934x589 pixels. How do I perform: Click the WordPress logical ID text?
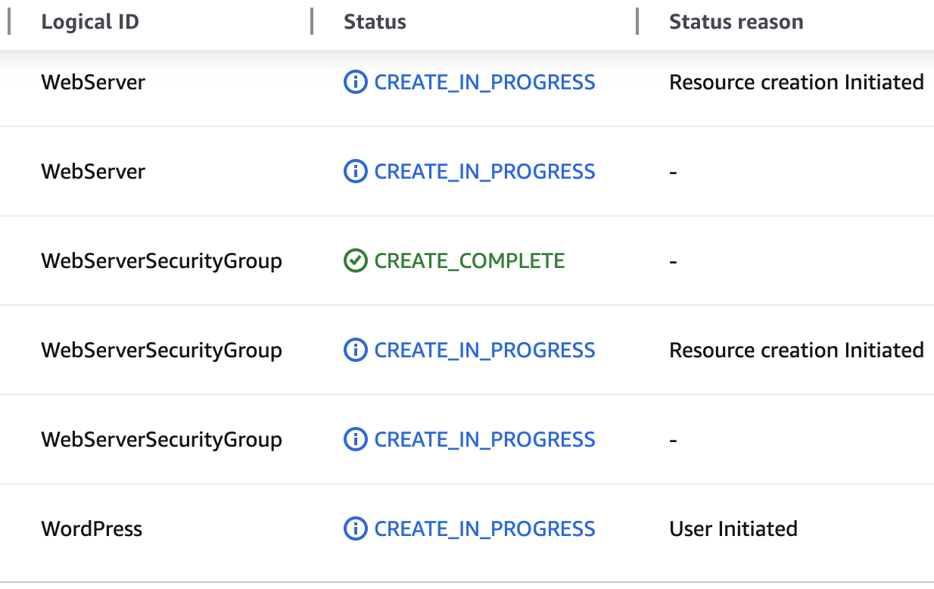(x=92, y=528)
